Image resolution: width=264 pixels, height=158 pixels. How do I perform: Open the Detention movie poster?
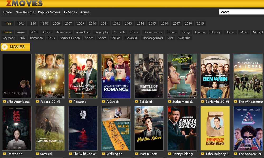(17, 128)
